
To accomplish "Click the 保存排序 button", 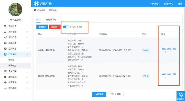I will click(99, 94).
